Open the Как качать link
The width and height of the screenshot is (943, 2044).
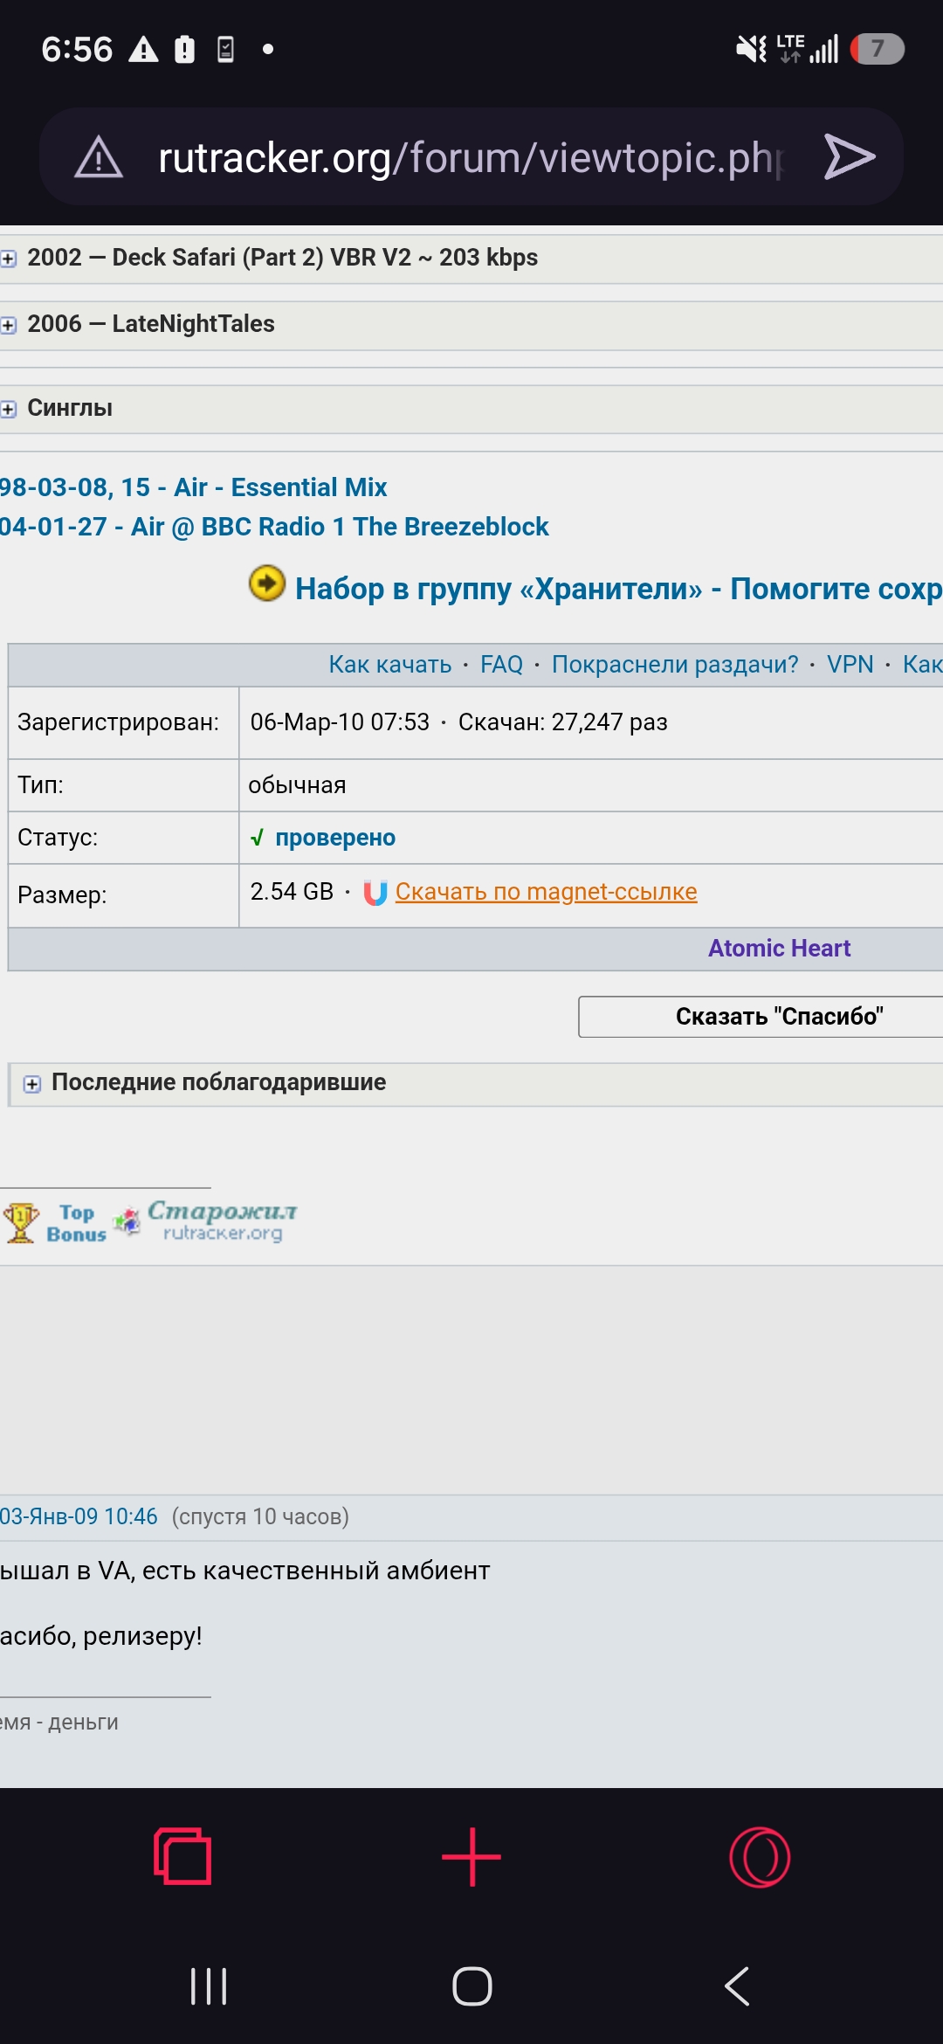click(389, 665)
